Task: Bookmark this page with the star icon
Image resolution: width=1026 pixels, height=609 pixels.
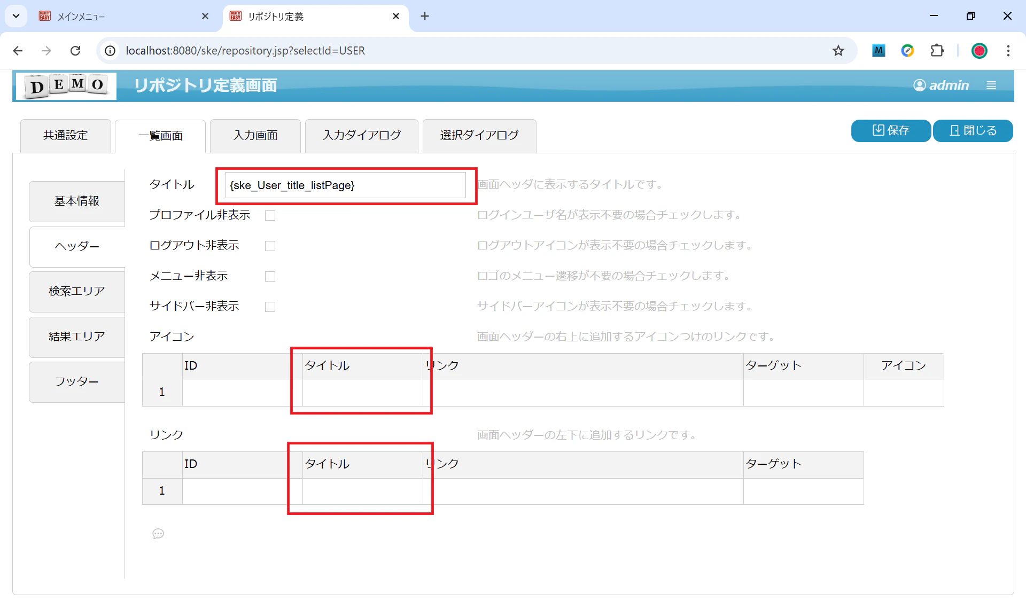Action: coord(838,51)
